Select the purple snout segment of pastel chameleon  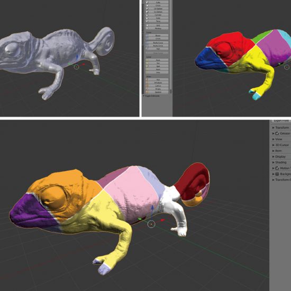coord(32,212)
